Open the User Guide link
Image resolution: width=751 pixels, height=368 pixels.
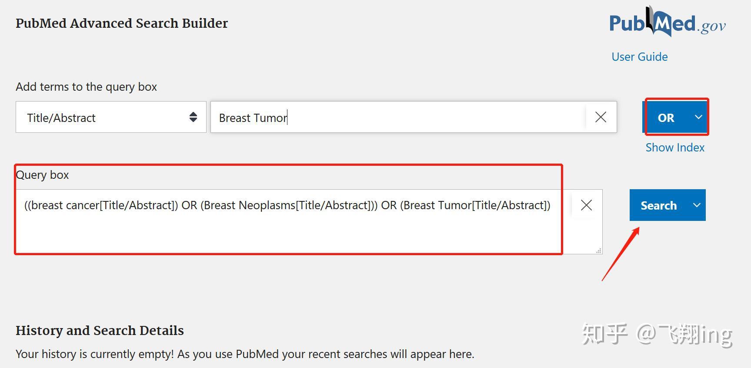point(639,57)
